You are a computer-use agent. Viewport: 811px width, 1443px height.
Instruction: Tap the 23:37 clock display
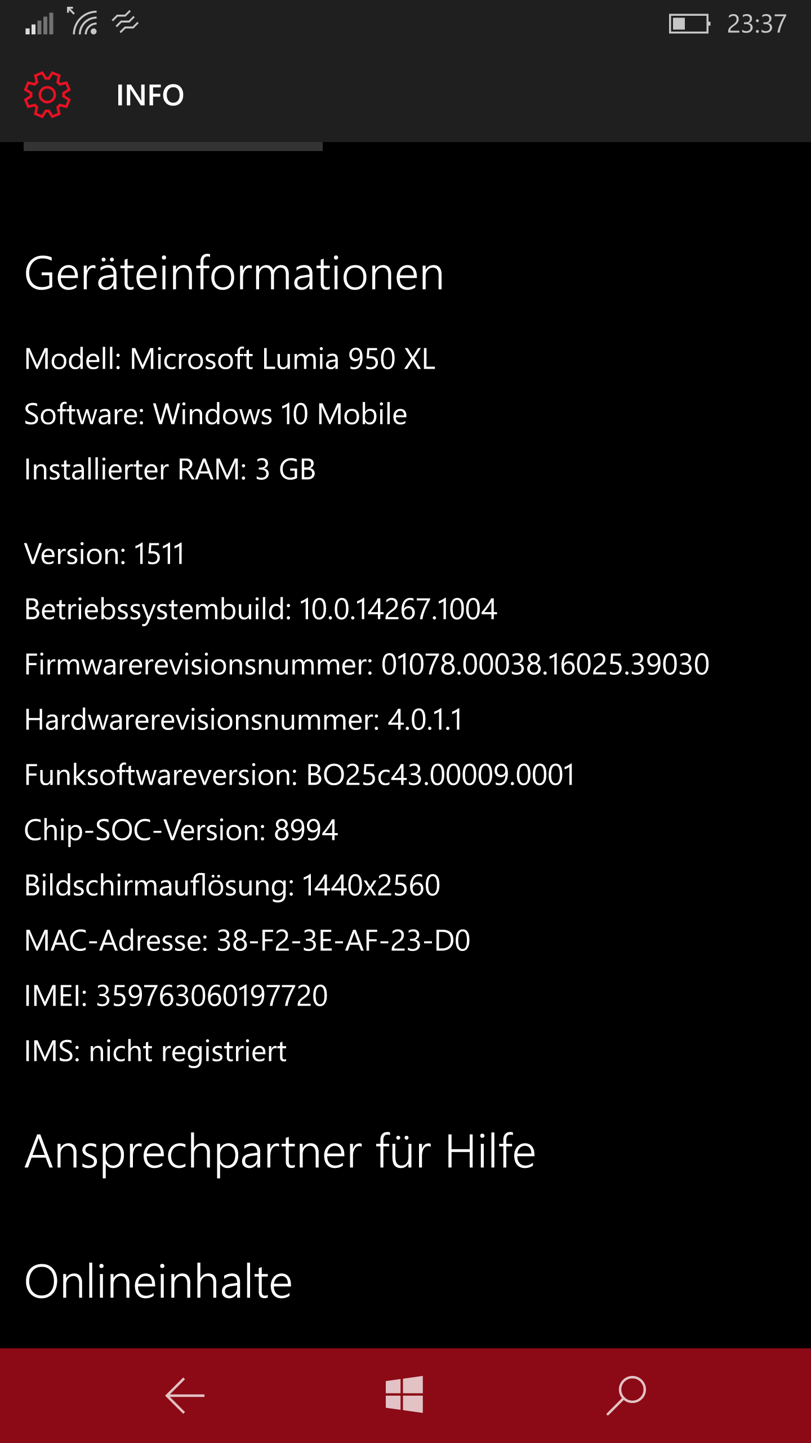pos(756,24)
